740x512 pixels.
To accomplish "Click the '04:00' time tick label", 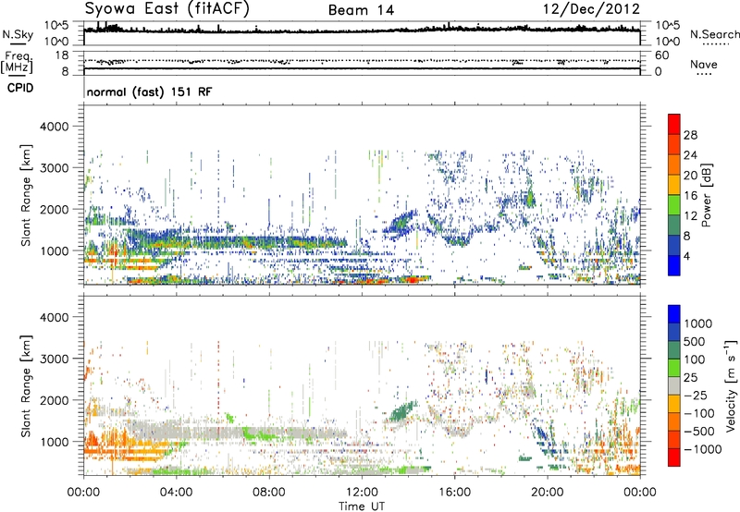I will tap(176, 493).
